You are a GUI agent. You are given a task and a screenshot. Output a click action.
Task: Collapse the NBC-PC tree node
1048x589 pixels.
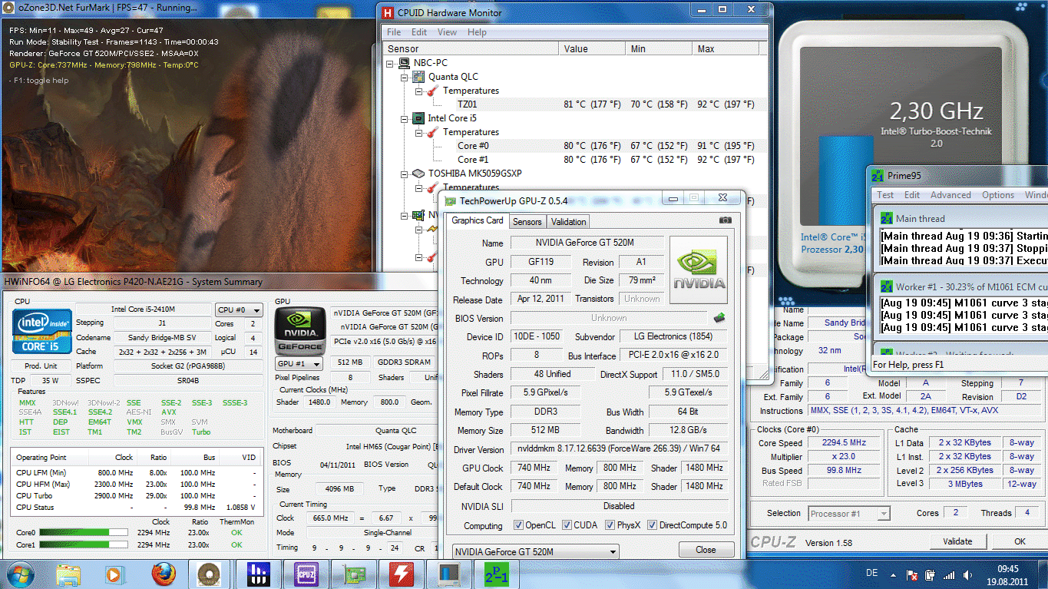click(391, 63)
